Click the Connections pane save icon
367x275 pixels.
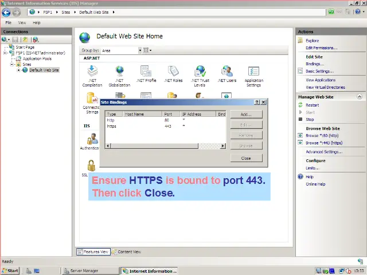tap(15, 40)
